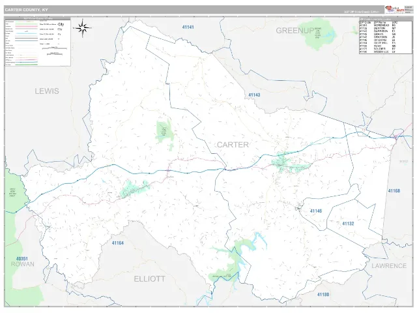
Task: Click ZIP label 40351 on the map
Action: coord(22,259)
